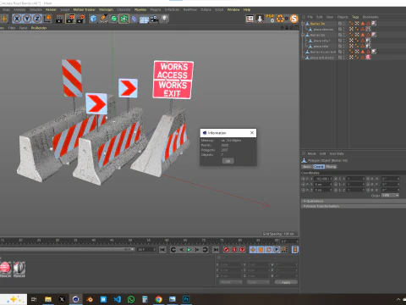Toggle the X axis lock
Image resolution: width=406 pixels, height=305 pixels.
point(17,19)
